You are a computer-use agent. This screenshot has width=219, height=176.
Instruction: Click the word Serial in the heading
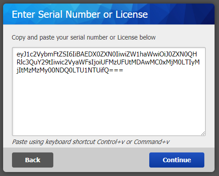tap(50, 14)
